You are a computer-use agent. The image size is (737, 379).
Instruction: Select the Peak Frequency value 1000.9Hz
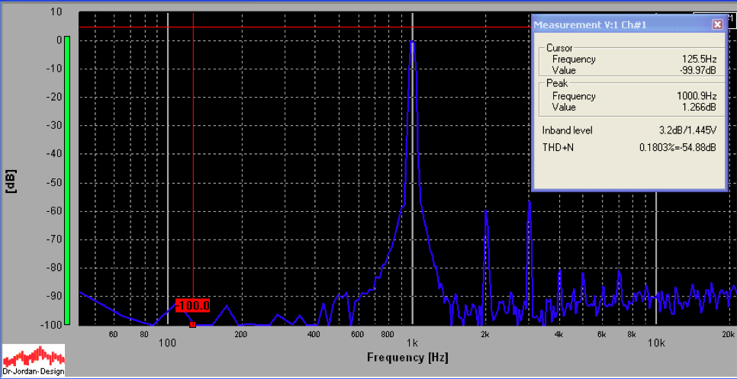point(697,97)
